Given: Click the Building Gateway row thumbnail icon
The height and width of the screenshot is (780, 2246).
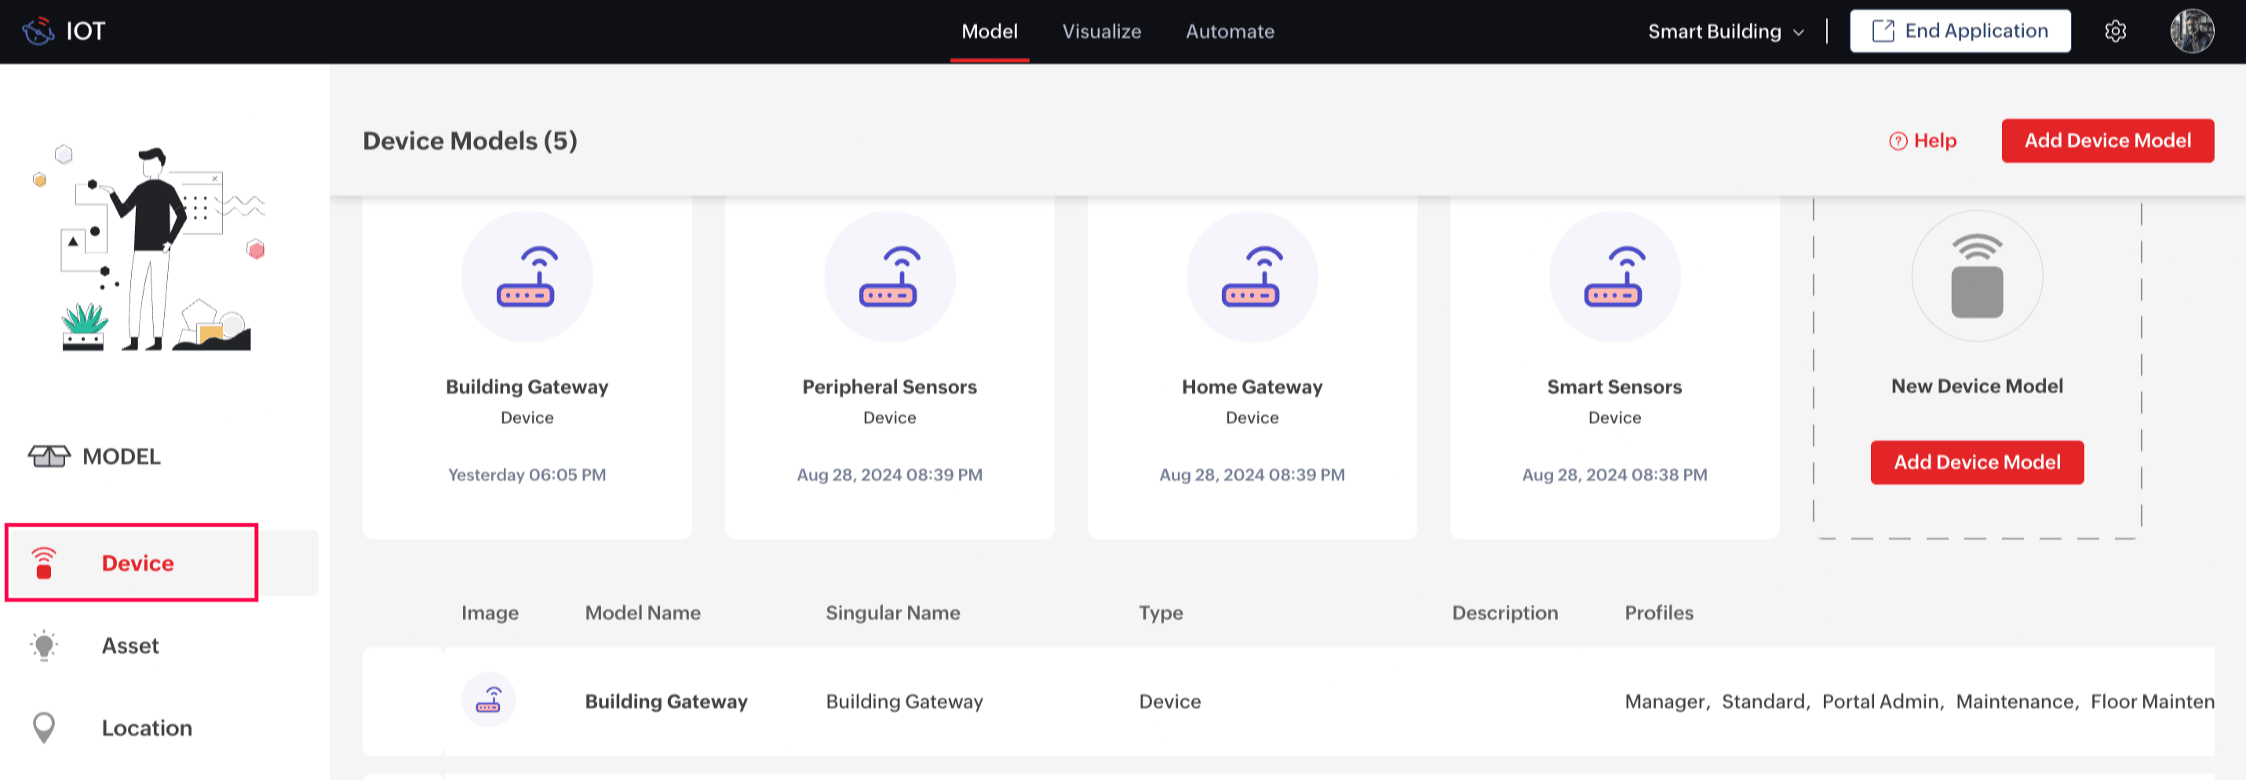Looking at the screenshot, I should tap(488, 701).
